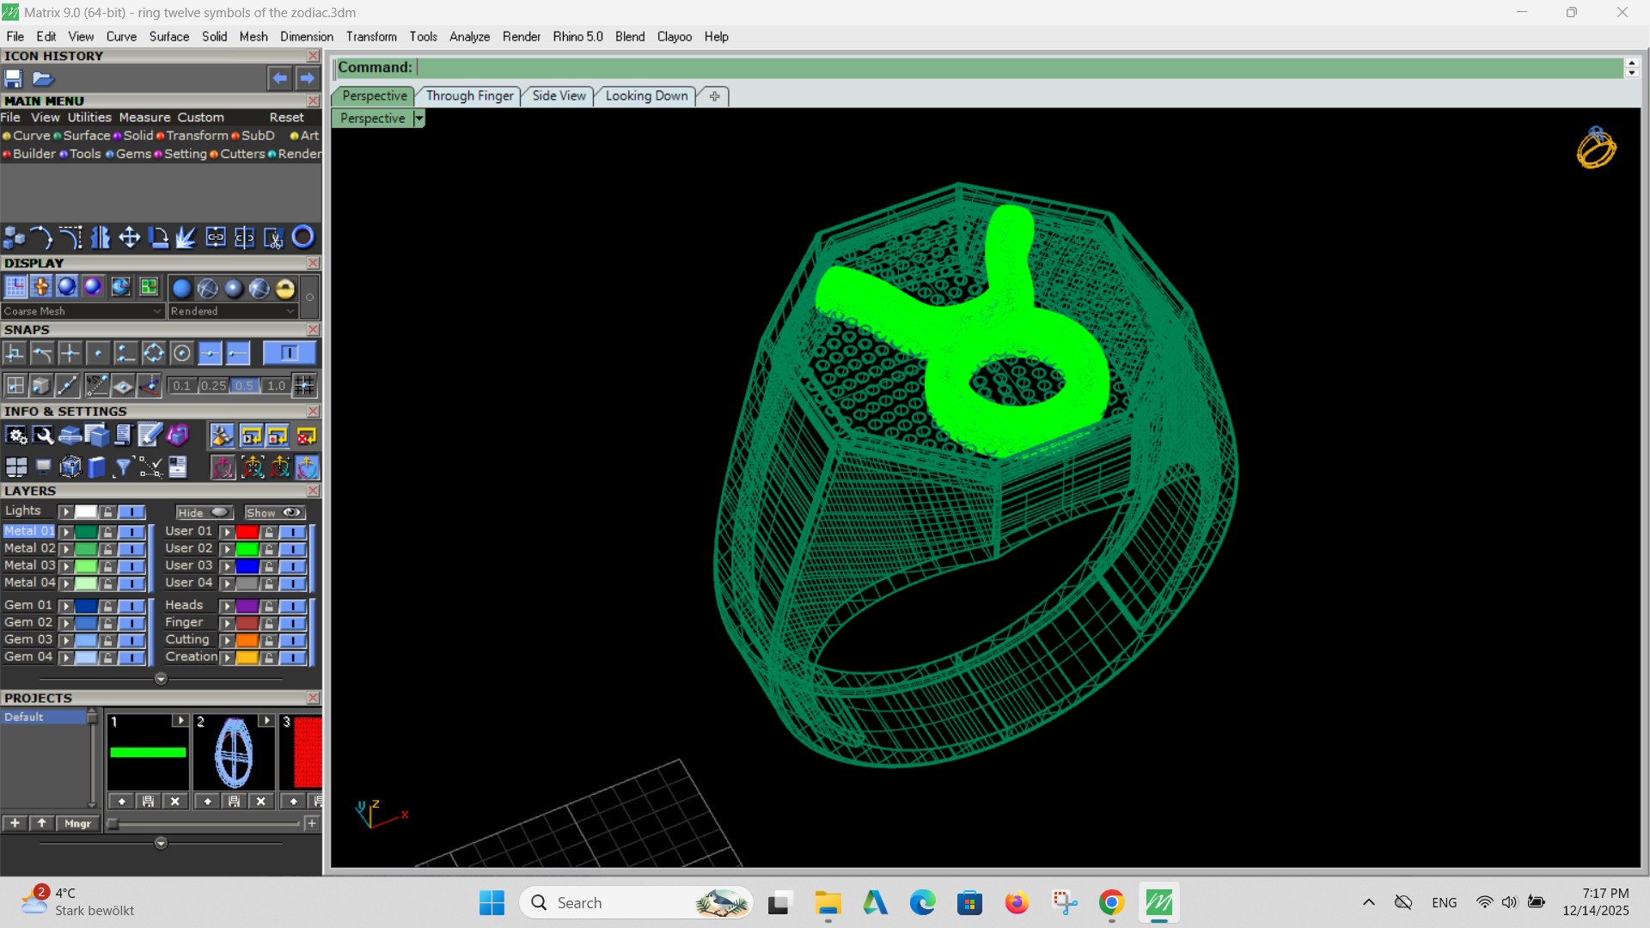Open the gears settings icon in Info & Settings
The height and width of the screenshot is (928, 1650).
pos(16,436)
